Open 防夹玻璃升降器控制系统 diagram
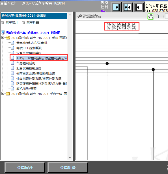The height and width of the screenshot is (174, 168). (x=42, y=84)
